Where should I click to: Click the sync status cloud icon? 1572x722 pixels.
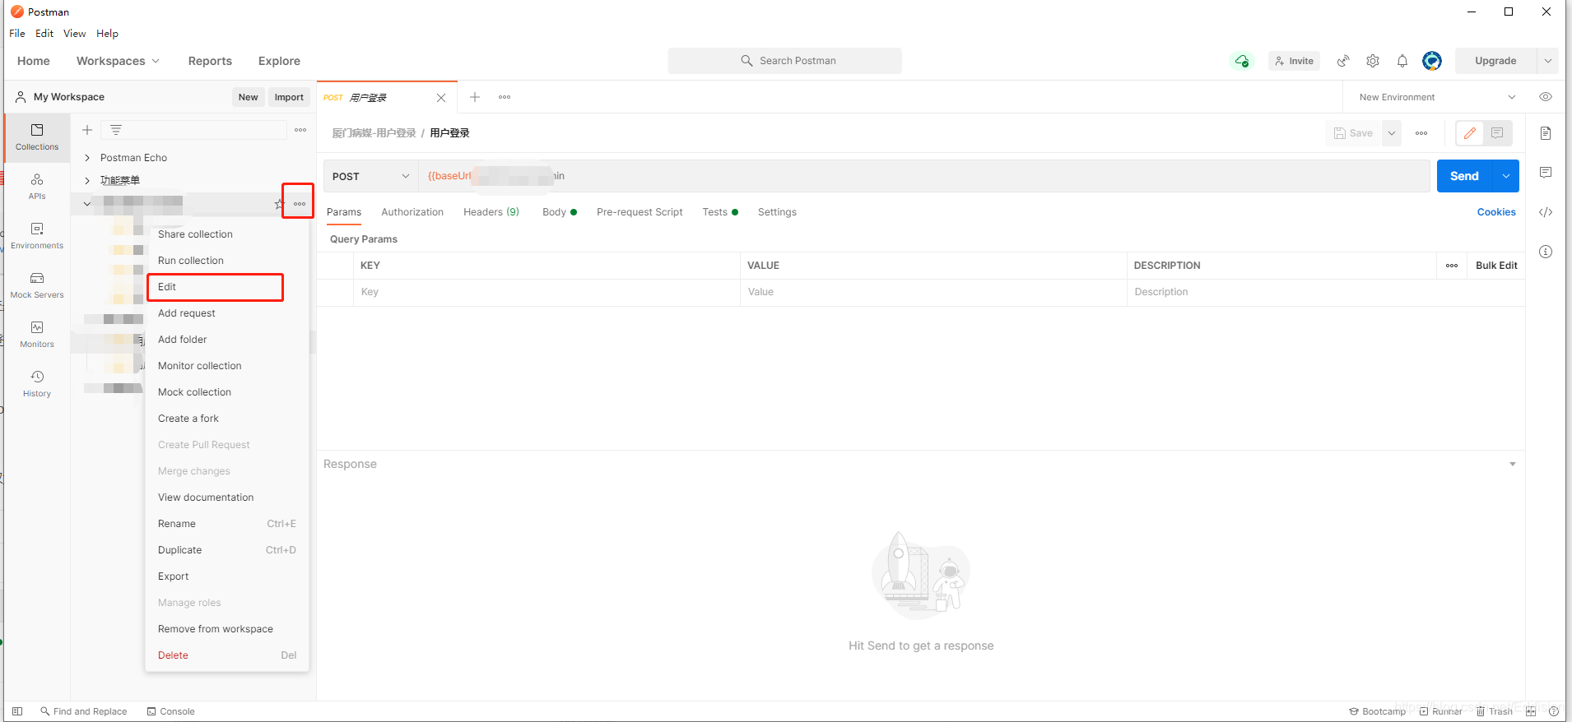pyautogui.click(x=1241, y=61)
